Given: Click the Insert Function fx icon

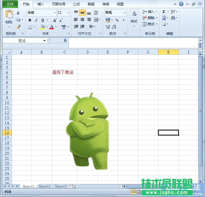Looking at the screenshot, I should (65, 41).
